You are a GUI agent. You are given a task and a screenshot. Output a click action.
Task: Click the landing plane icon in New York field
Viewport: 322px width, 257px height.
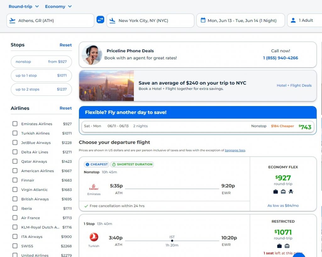[112, 20]
